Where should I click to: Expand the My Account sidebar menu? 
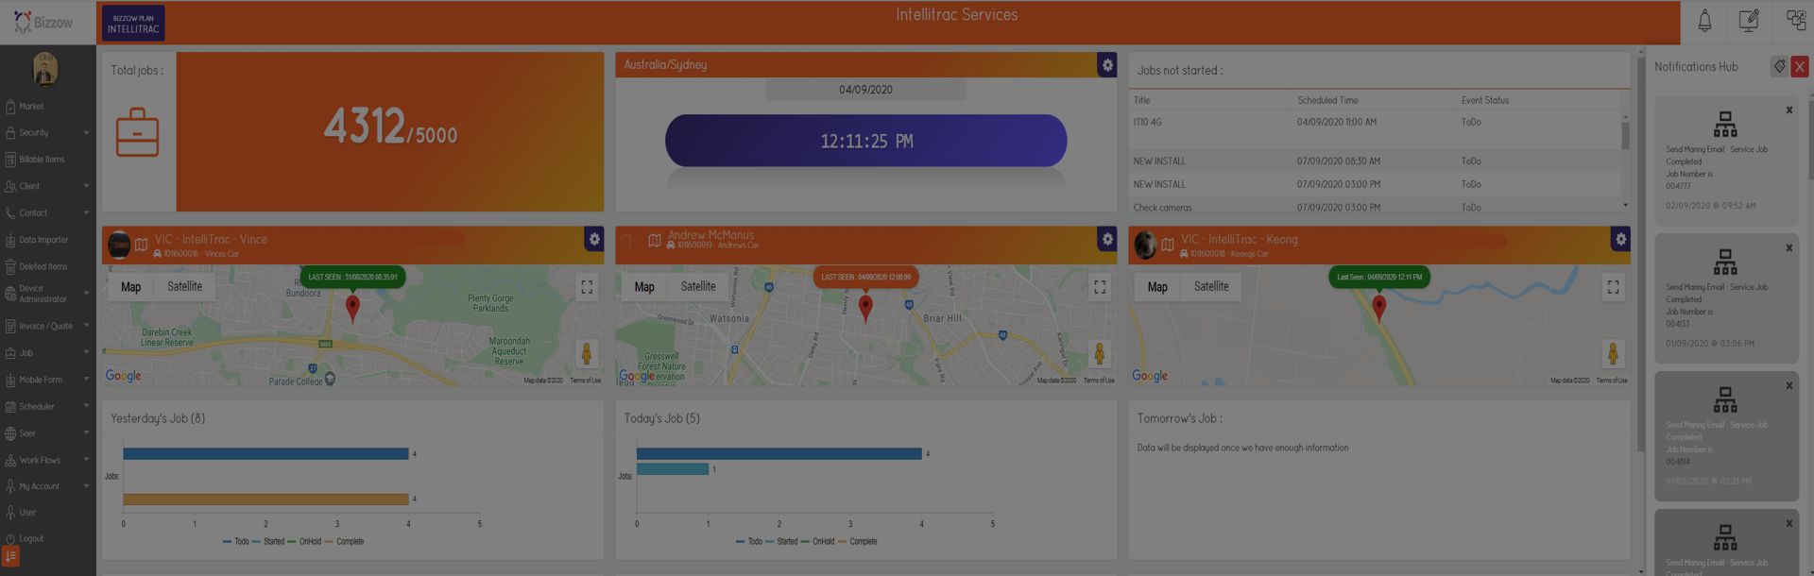click(47, 486)
